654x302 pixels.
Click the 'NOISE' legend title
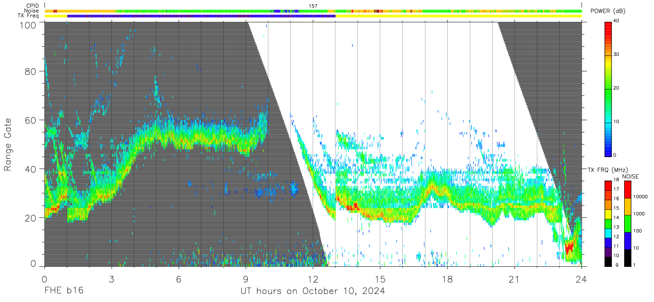[630, 176]
